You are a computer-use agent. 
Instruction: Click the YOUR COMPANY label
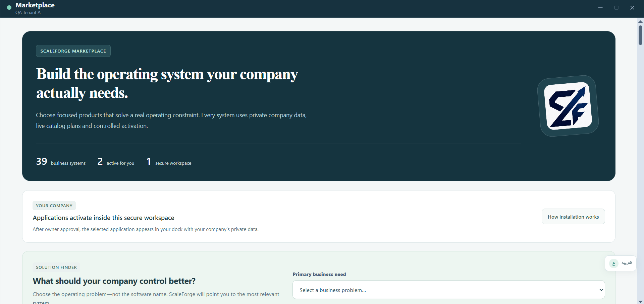click(54, 206)
